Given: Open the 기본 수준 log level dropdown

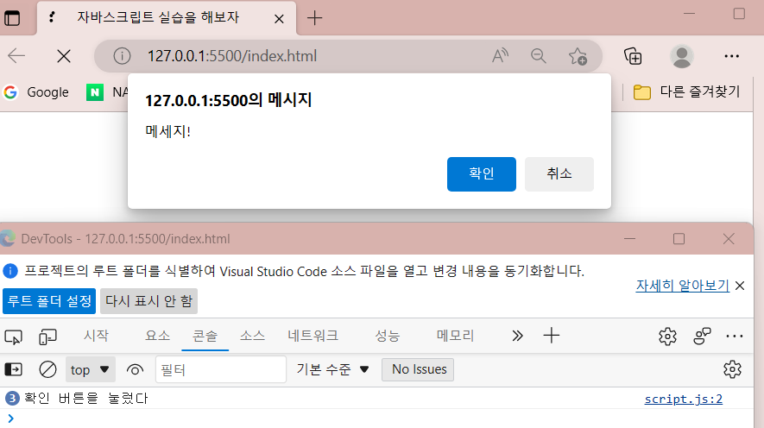Looking at the screenshot, I should (x=332, y=369).
